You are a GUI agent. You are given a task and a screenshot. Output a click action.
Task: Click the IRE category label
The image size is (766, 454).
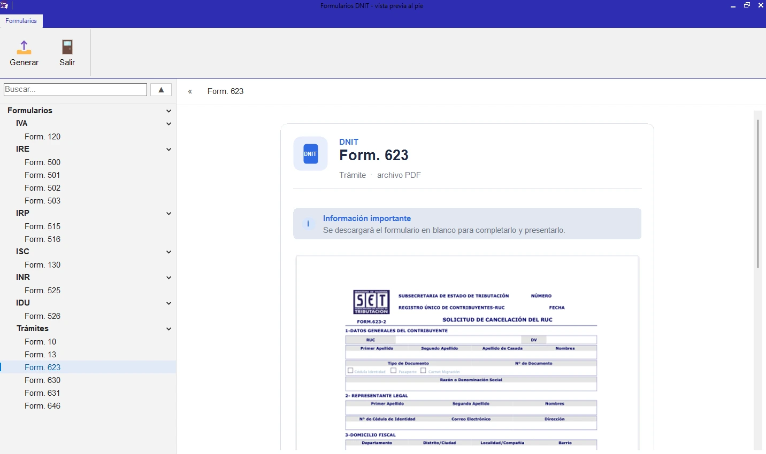[23, 149]
